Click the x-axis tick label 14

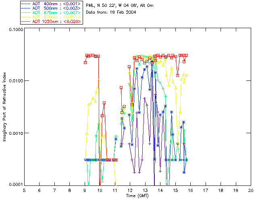pyautogui.click(x=160, y=190)
